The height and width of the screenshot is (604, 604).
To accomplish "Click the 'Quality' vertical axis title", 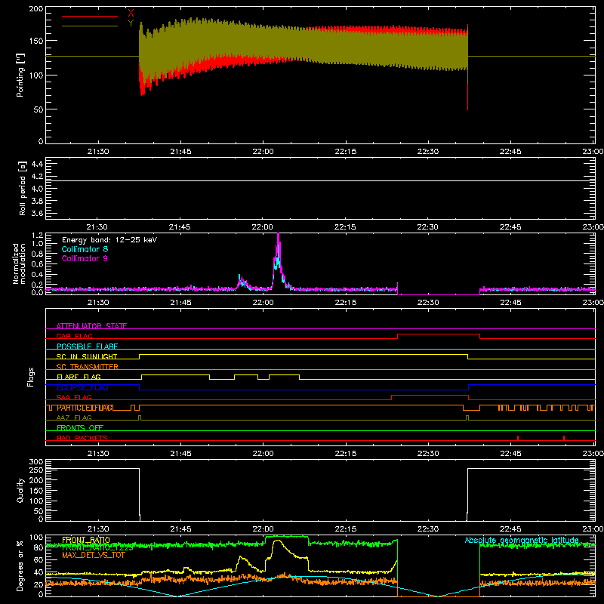I will (x=20, y=490).
